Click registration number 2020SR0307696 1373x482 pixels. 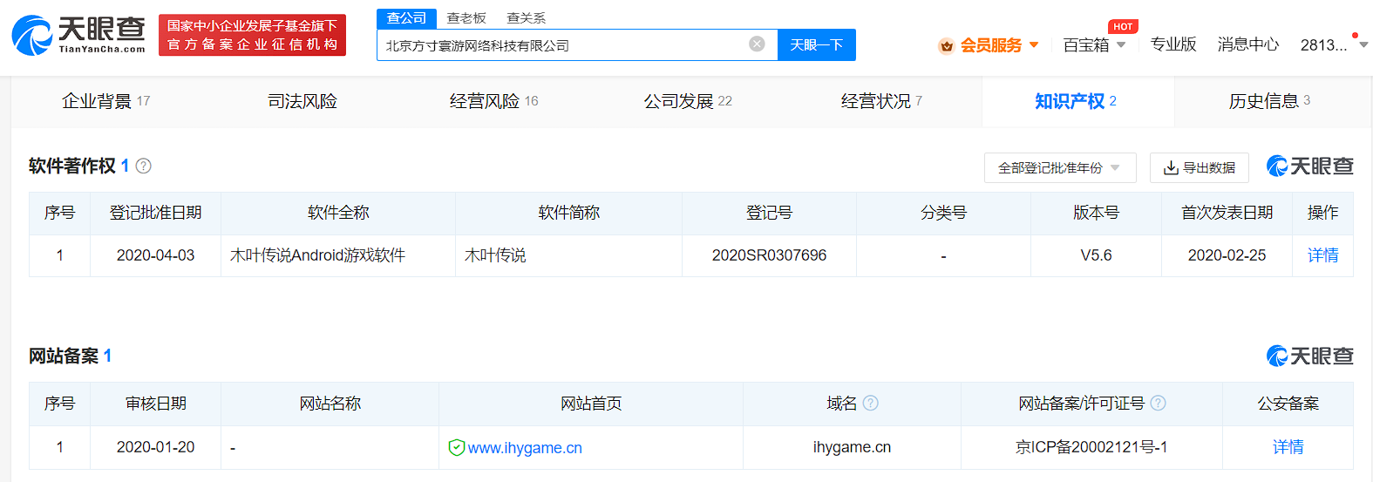pyautogui.click(x=769, y=255)
